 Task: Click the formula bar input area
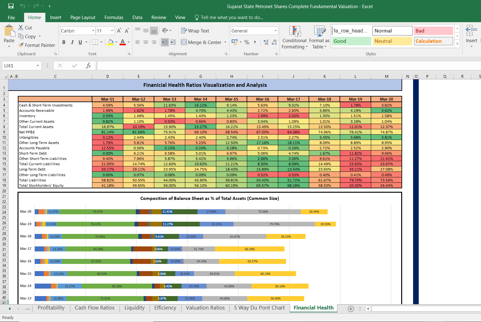click(x=289, y=66)
